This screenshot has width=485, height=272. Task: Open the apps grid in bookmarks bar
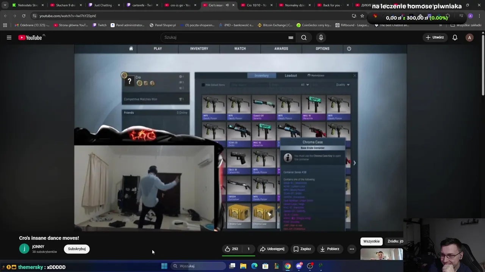(5, 25)
